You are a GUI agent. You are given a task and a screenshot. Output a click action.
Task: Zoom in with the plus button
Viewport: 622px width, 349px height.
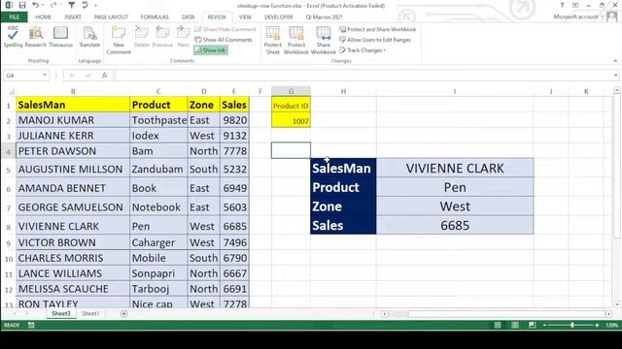597,325
